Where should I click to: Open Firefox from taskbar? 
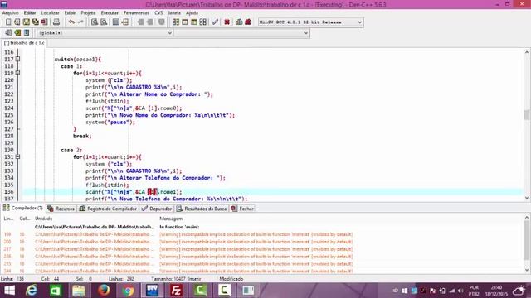point(104,291)
